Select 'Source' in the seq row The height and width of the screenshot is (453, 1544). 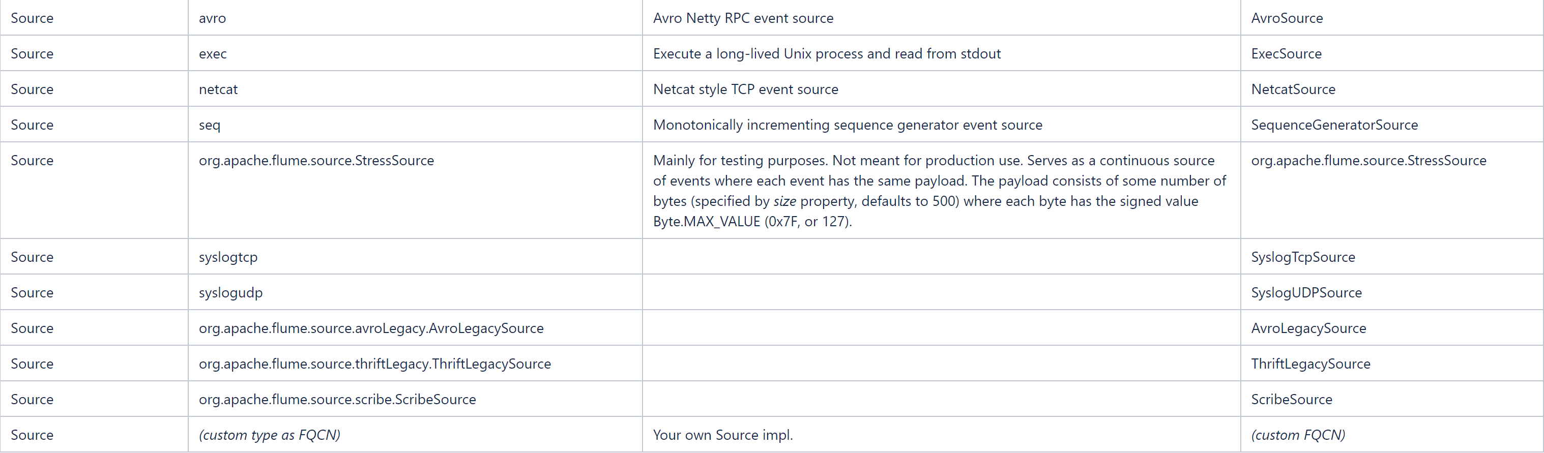click(33, 125)
